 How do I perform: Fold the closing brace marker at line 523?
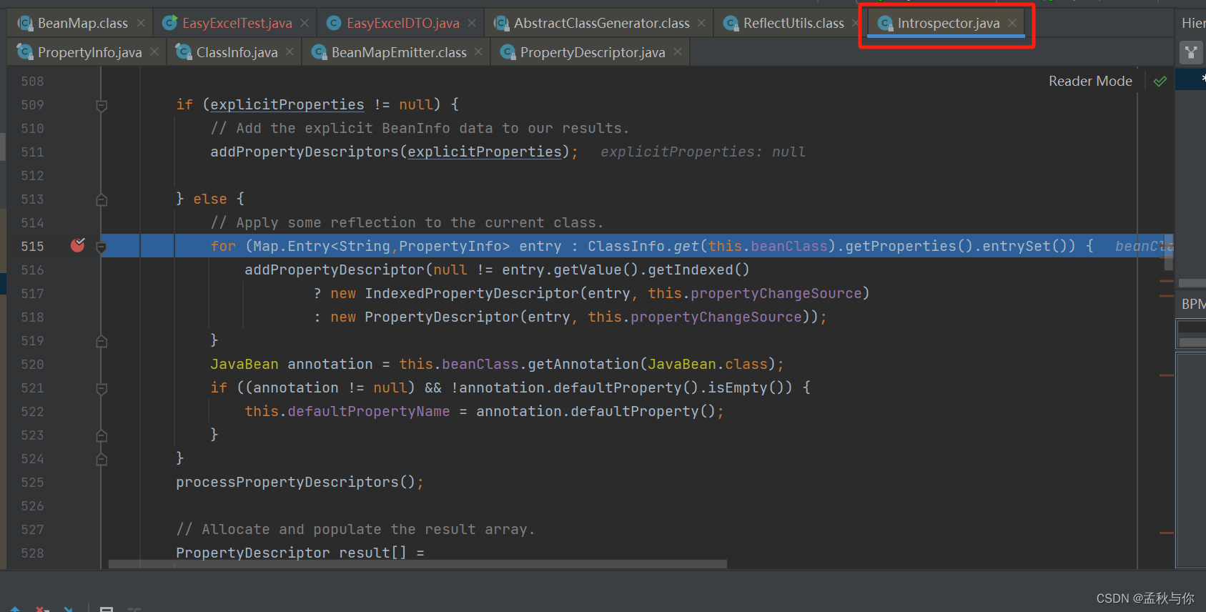pyautogui.click(x=102, y=435)
